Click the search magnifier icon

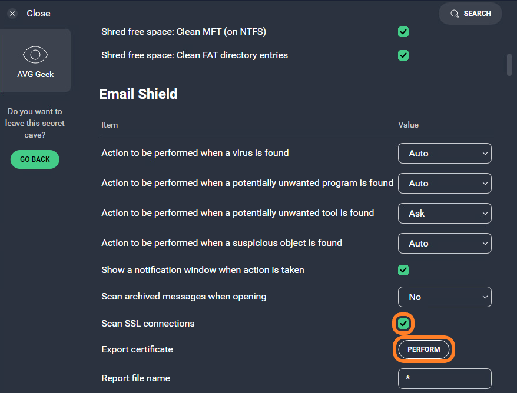tap(454, 13)
